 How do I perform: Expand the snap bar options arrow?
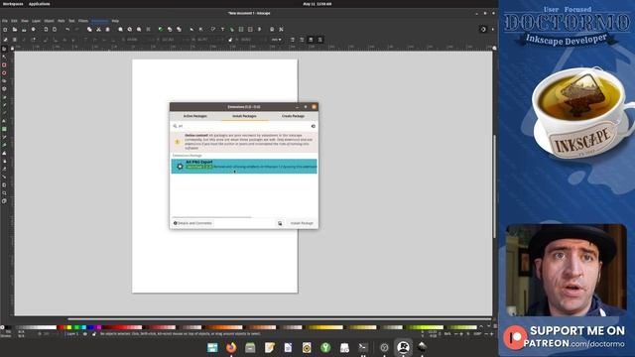click(493, 30)
